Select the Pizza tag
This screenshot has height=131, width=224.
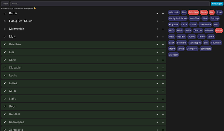[172, 37]
